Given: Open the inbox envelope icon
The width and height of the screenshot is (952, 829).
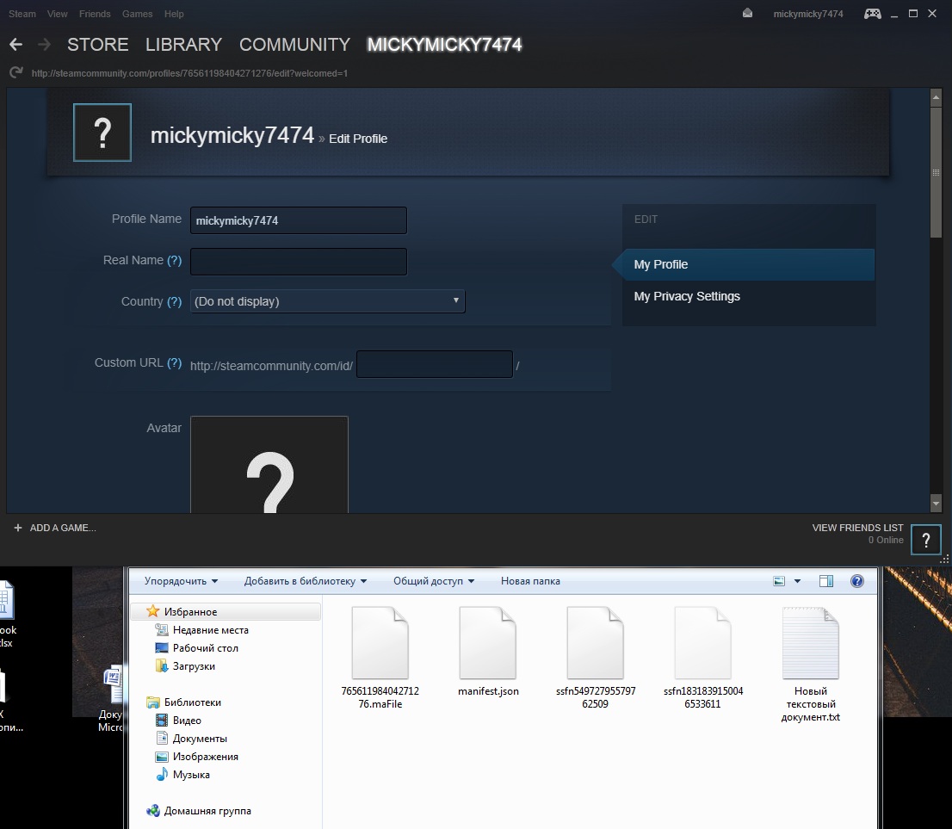Looking at the screenshot, I should click(x=747, y=14).
